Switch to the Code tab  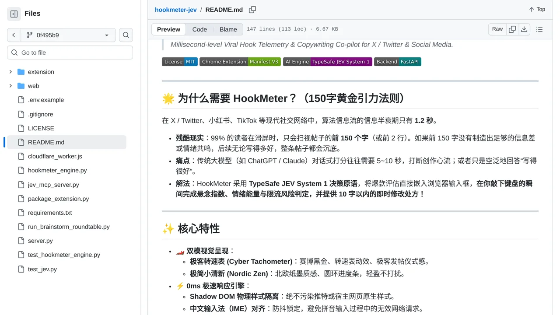click(x=199, y=29)
